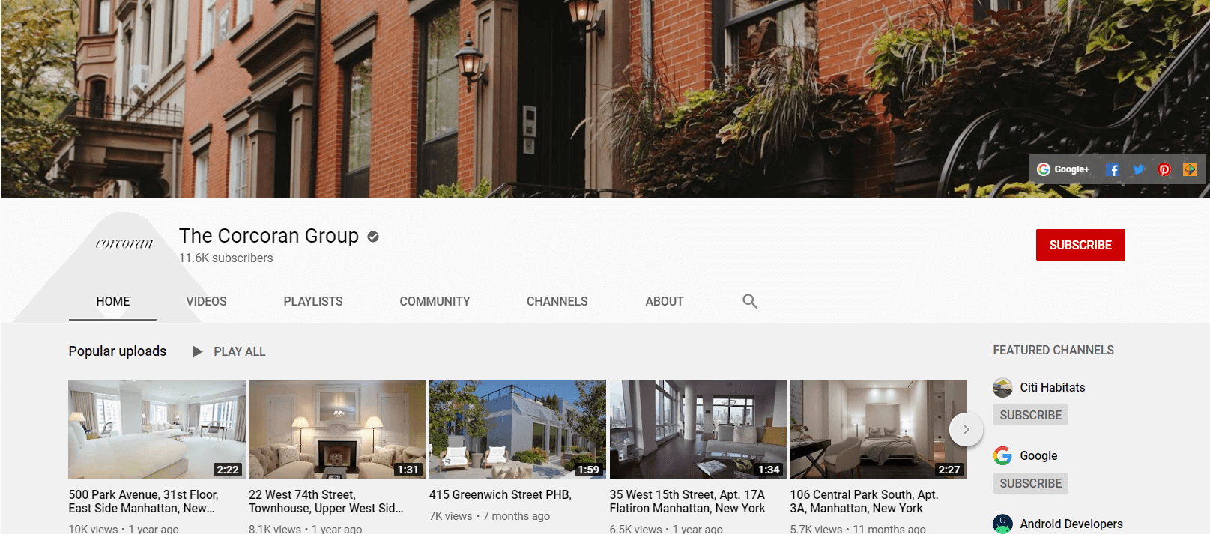Go to the COMMUNITY tab

[435, 301]
